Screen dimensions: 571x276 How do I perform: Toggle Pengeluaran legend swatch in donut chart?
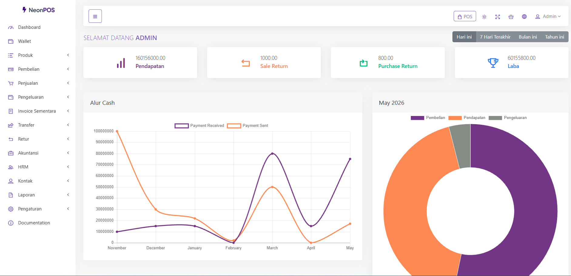(x=495, y=118)
